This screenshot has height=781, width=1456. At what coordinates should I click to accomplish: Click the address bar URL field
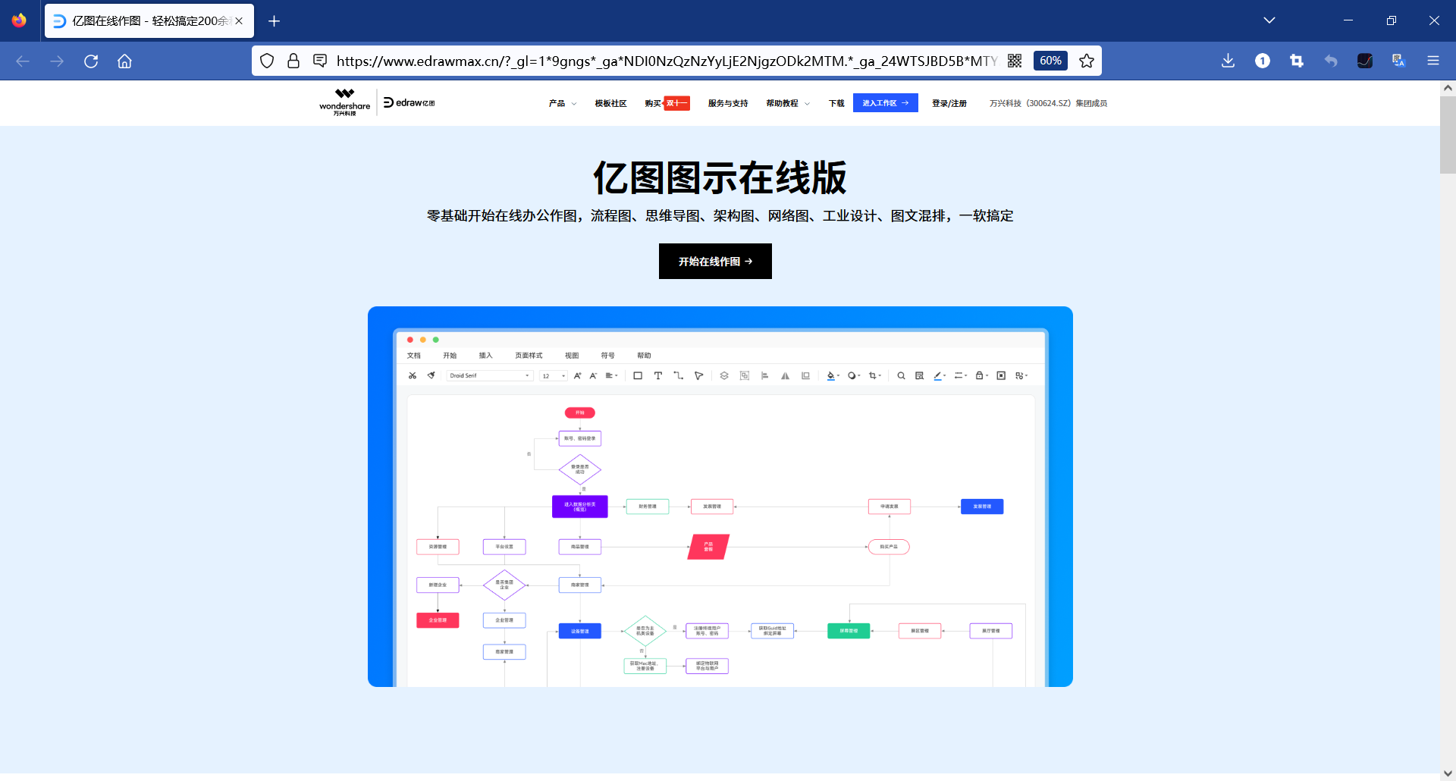pos(666,61)
